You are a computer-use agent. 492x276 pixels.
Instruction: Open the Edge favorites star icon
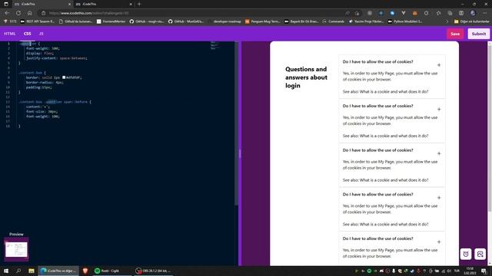tap(438, 13)
